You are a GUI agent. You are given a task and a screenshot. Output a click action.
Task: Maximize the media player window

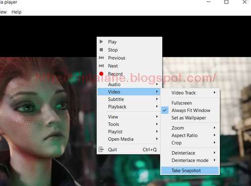click(x=226, y=2)
